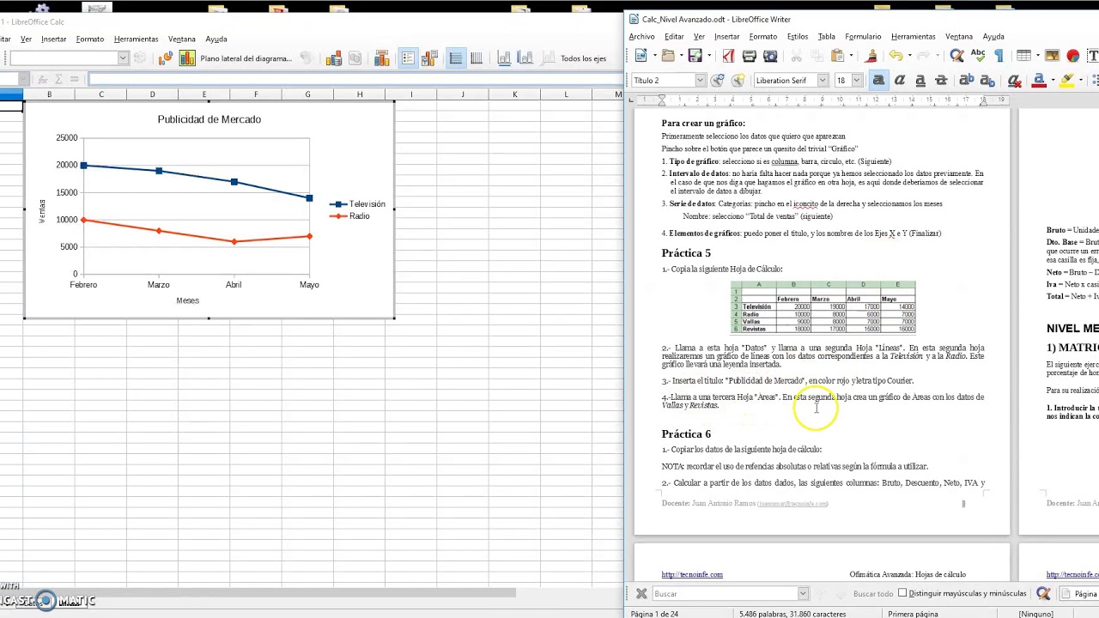
Task: Click the Paste clipboard icon in Writer
Action: point(838,56)
